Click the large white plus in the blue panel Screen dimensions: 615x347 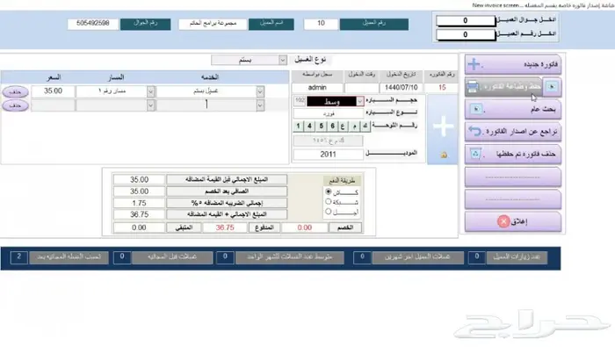443,126
